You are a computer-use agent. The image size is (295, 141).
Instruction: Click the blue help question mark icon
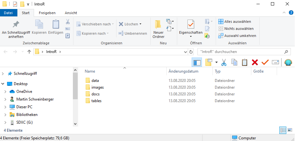coord(291,13)
